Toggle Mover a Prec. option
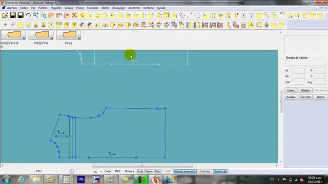The width and height of the screenshot is (328, 184). coord(158,171)
